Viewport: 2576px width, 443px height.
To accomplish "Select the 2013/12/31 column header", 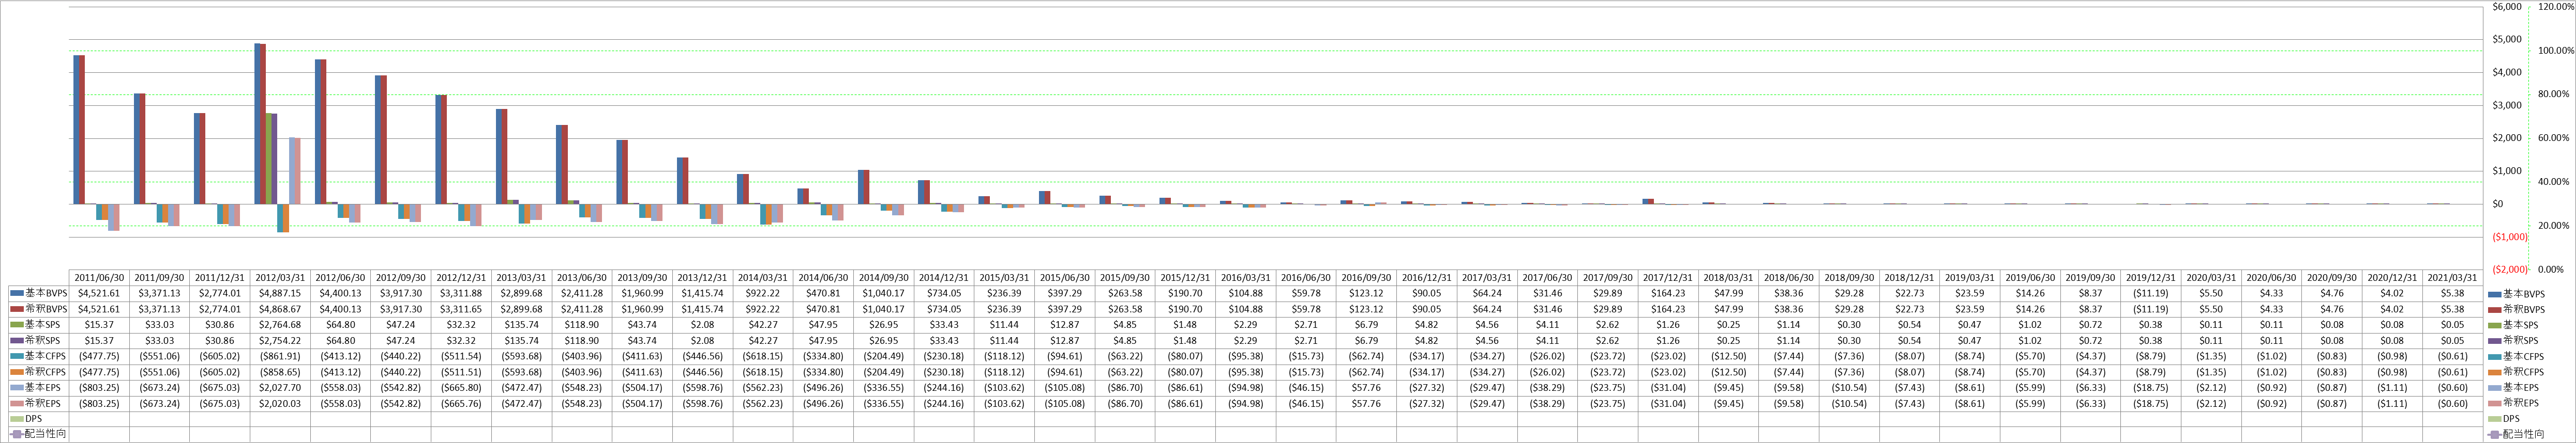I will point(702,277).
